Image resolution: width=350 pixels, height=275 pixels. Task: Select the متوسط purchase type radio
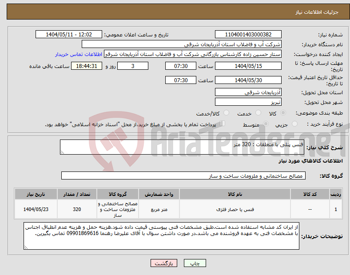[266, 124]
